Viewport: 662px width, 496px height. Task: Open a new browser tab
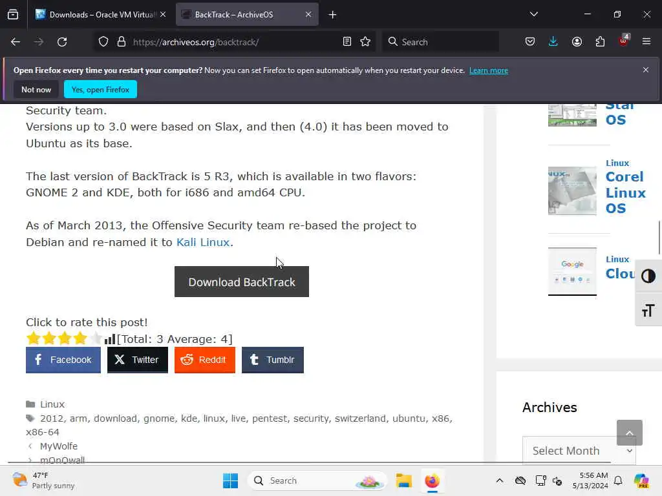(x=333, y=15)
